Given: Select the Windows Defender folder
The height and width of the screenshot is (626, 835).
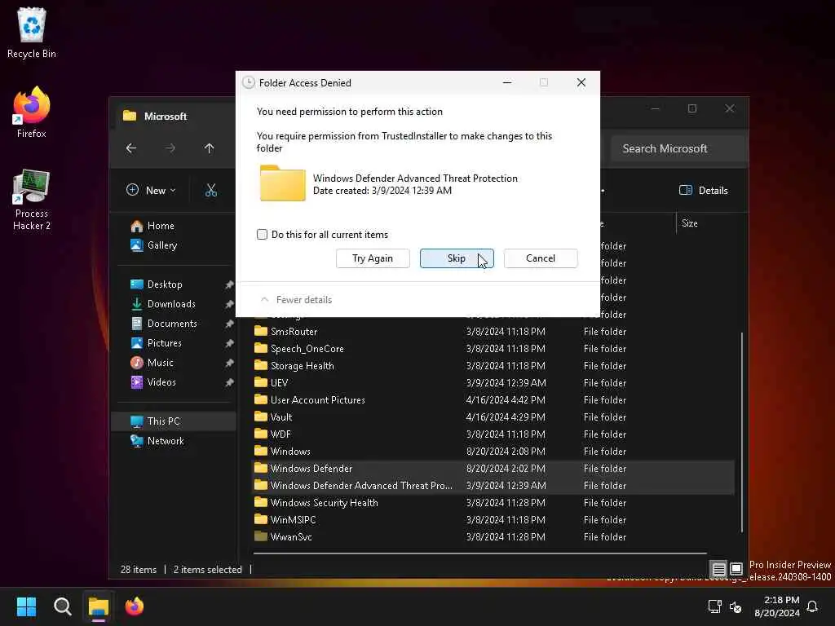Looking at the screenshot, I should [493, 469].
